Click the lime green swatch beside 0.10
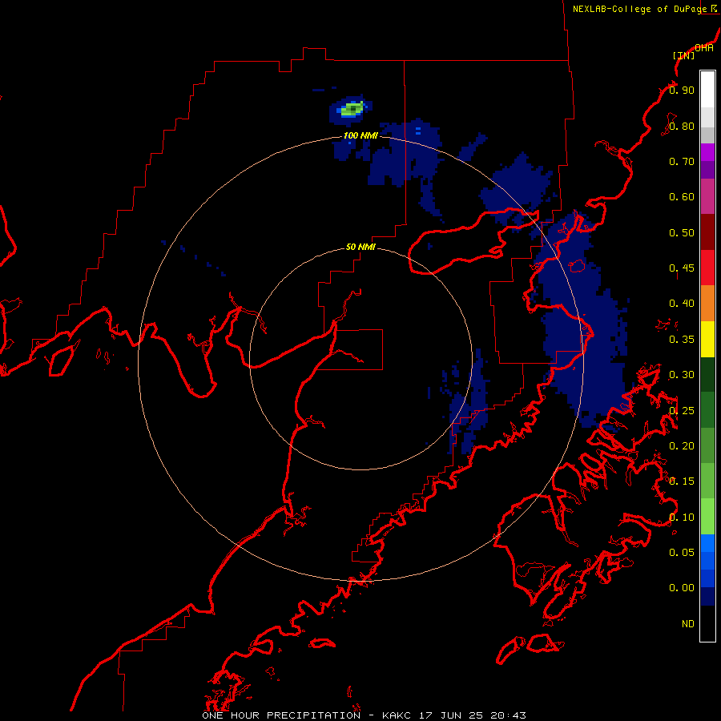721x721 pixels. point(707,517)
